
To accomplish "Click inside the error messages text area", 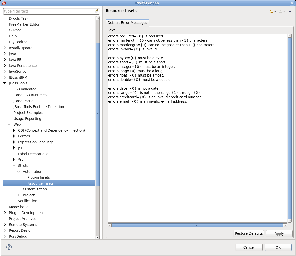I will pos(197,128).
